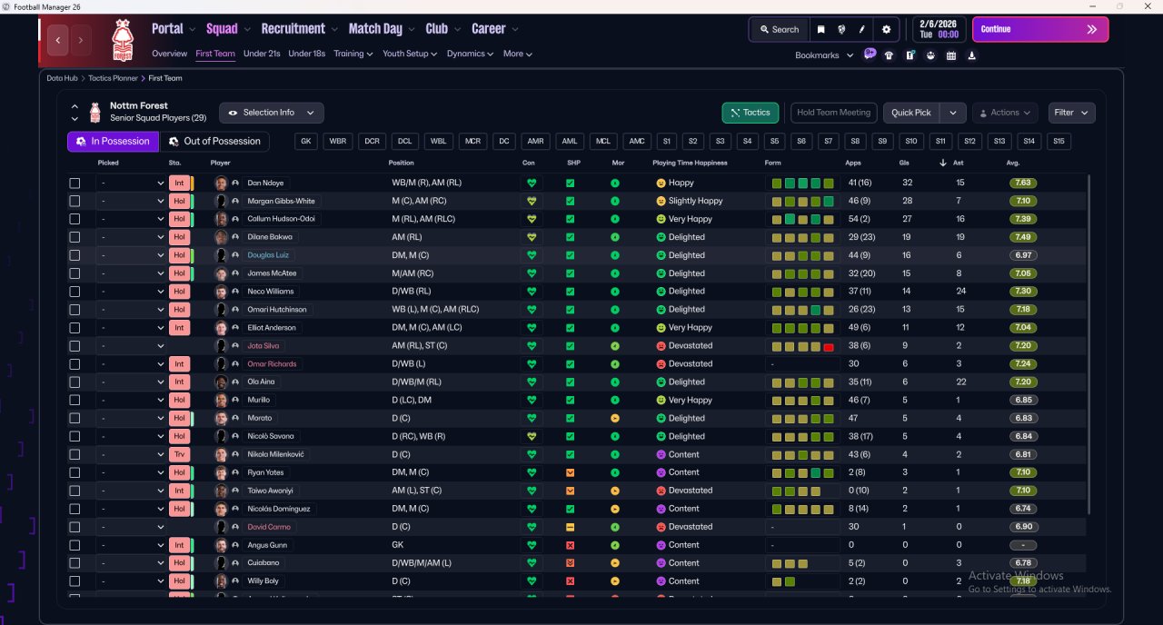The width and height of the screenshot is (1163, 625).
Task: Click the Quick Pick button
Action: [911, 113]
